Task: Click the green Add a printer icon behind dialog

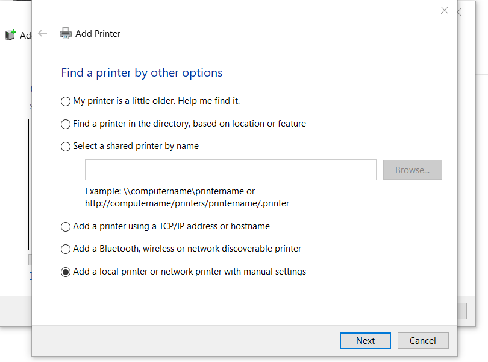Action: pyautogui.click(x=10, y=34)
